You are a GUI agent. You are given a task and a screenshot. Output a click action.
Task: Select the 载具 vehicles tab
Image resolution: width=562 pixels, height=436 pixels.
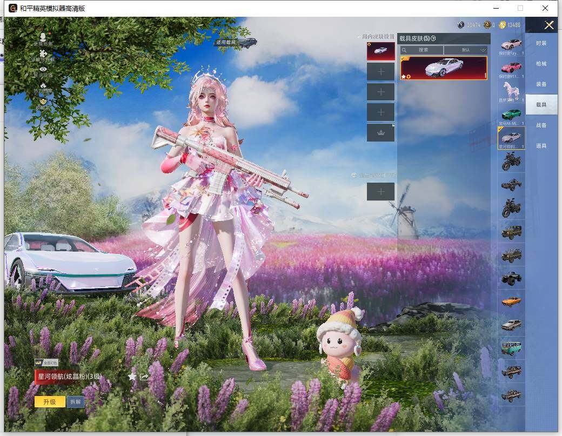click(541, 105)
